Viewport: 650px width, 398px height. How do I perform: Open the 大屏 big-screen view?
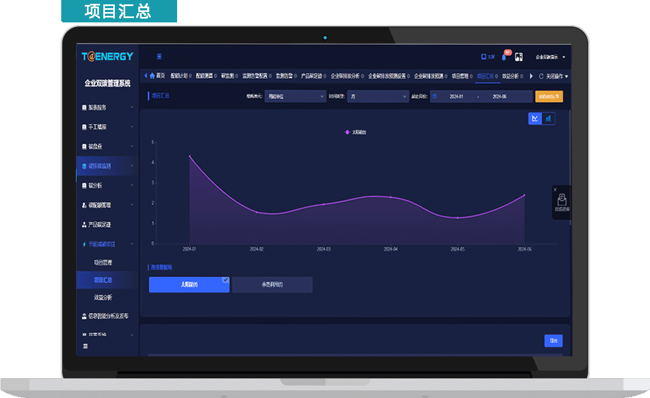(x=488, y=57)
